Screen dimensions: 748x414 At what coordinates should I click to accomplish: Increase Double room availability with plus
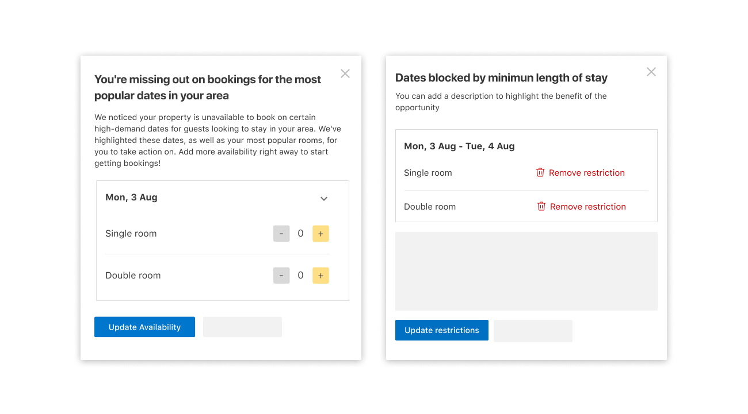click(320, 276)
